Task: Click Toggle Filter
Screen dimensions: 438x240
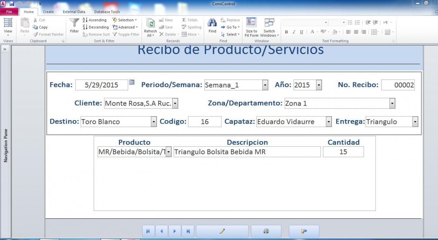Action: [126, 34]
